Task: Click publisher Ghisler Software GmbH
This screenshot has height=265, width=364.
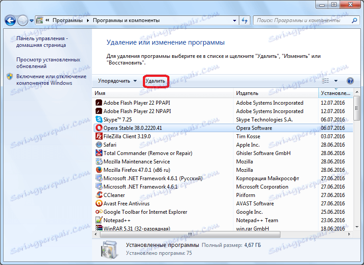Action: (x=263, y=153)
